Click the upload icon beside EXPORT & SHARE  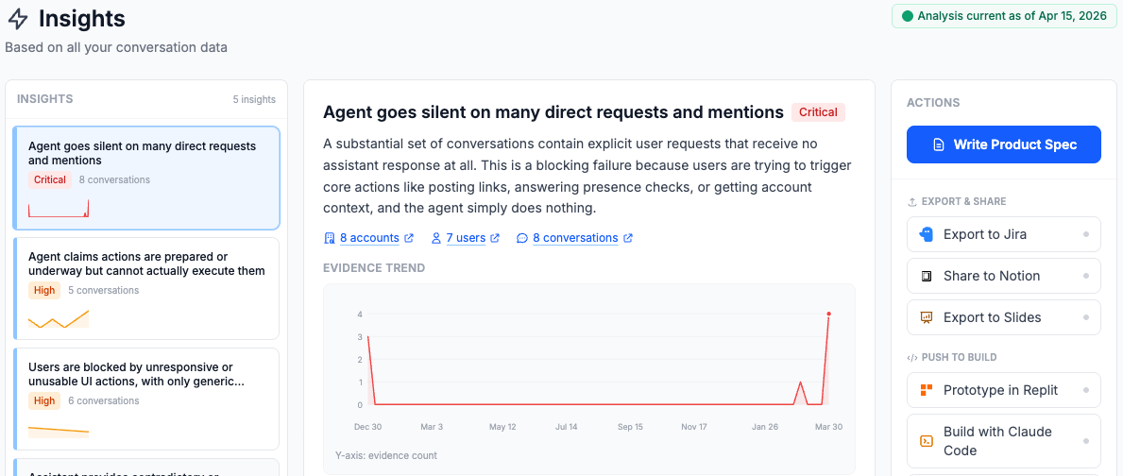(x=911, y=202)
